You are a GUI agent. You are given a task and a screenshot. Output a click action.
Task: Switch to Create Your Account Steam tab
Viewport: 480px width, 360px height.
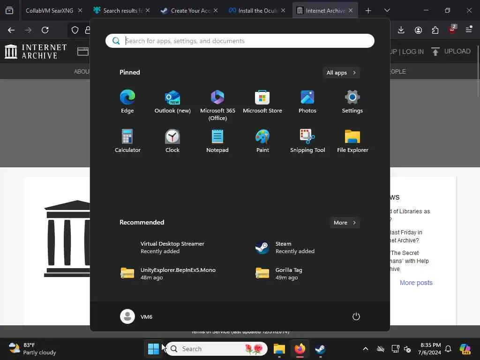point(190,10)
